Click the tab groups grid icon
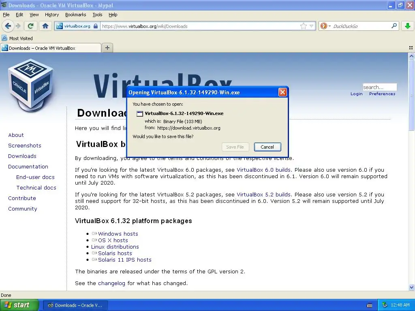The width and height of the screenshot is (415, 311). point(411,48)
